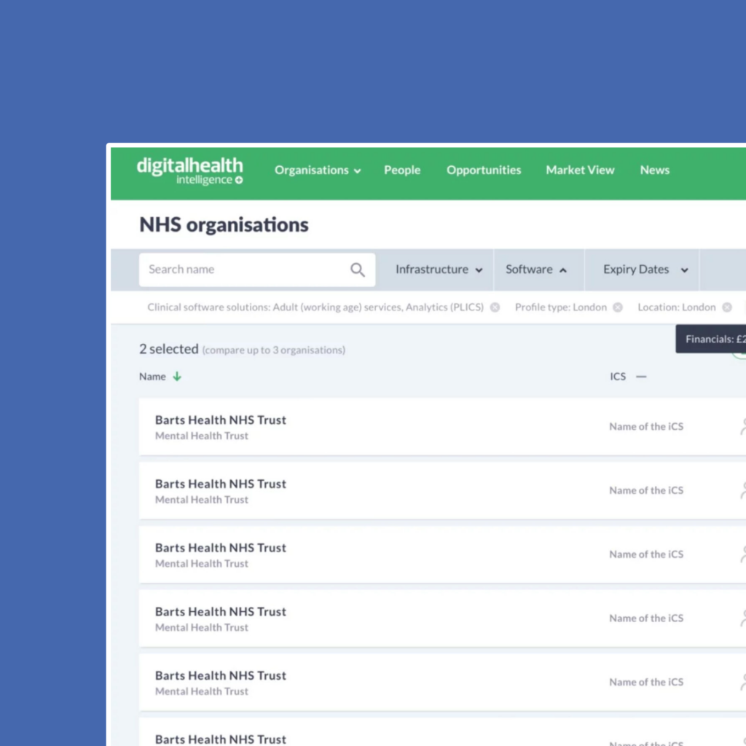Click the digitalhealth intelligence logo

pyautogui.click(x=190, y=170)
